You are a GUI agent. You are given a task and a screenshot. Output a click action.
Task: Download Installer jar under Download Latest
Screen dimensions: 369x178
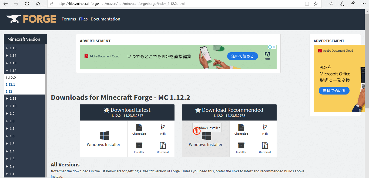(x=139, y=148)
